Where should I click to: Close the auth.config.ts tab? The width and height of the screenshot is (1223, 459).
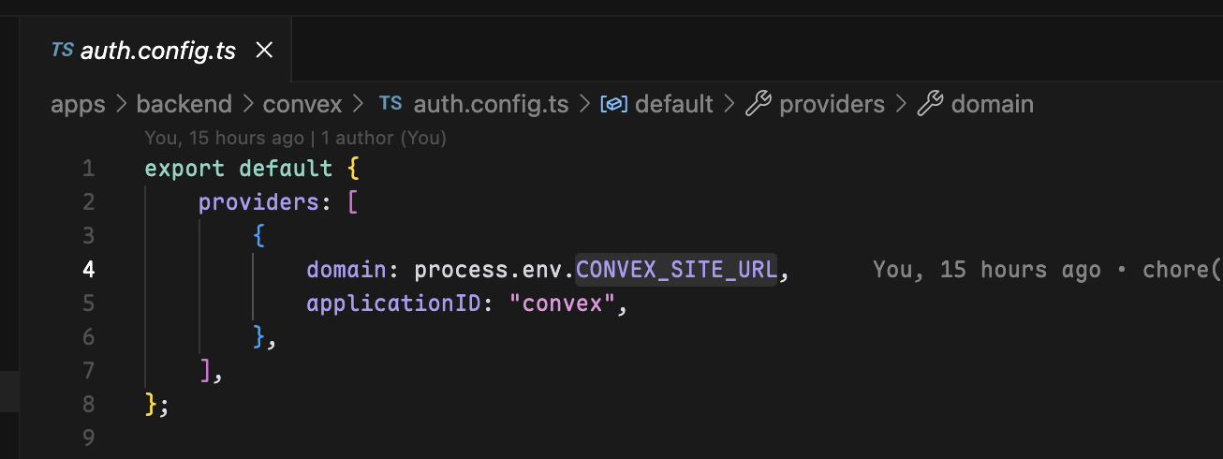click(264, 51)
